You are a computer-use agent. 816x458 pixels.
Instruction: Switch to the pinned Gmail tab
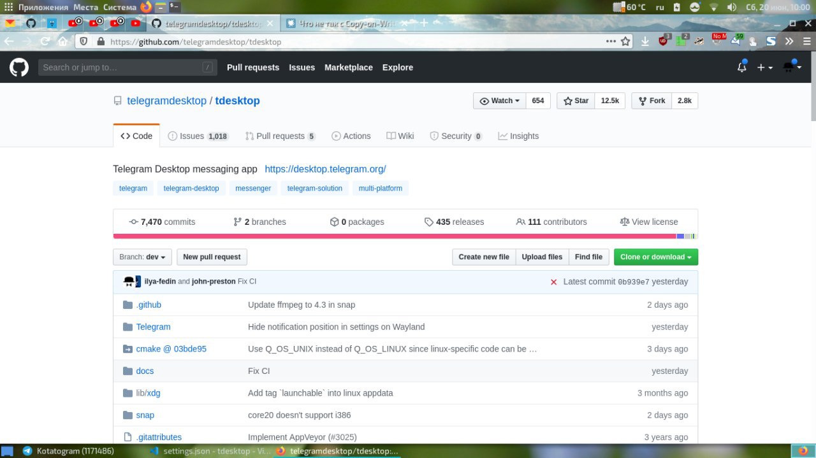point(10,23)
